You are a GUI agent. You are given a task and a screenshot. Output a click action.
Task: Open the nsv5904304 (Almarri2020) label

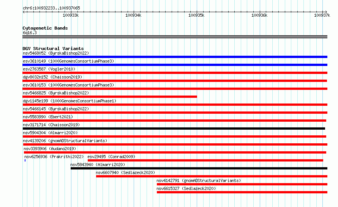coord(50,133)
